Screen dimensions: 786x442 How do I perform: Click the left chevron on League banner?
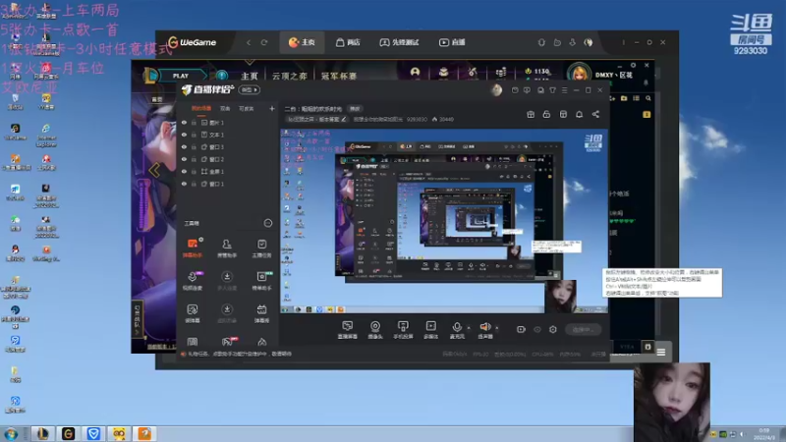click(154, 170)
